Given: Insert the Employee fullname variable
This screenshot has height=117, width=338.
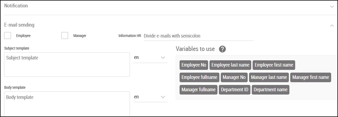Looking at the screenshot, I should coord(199,77).
